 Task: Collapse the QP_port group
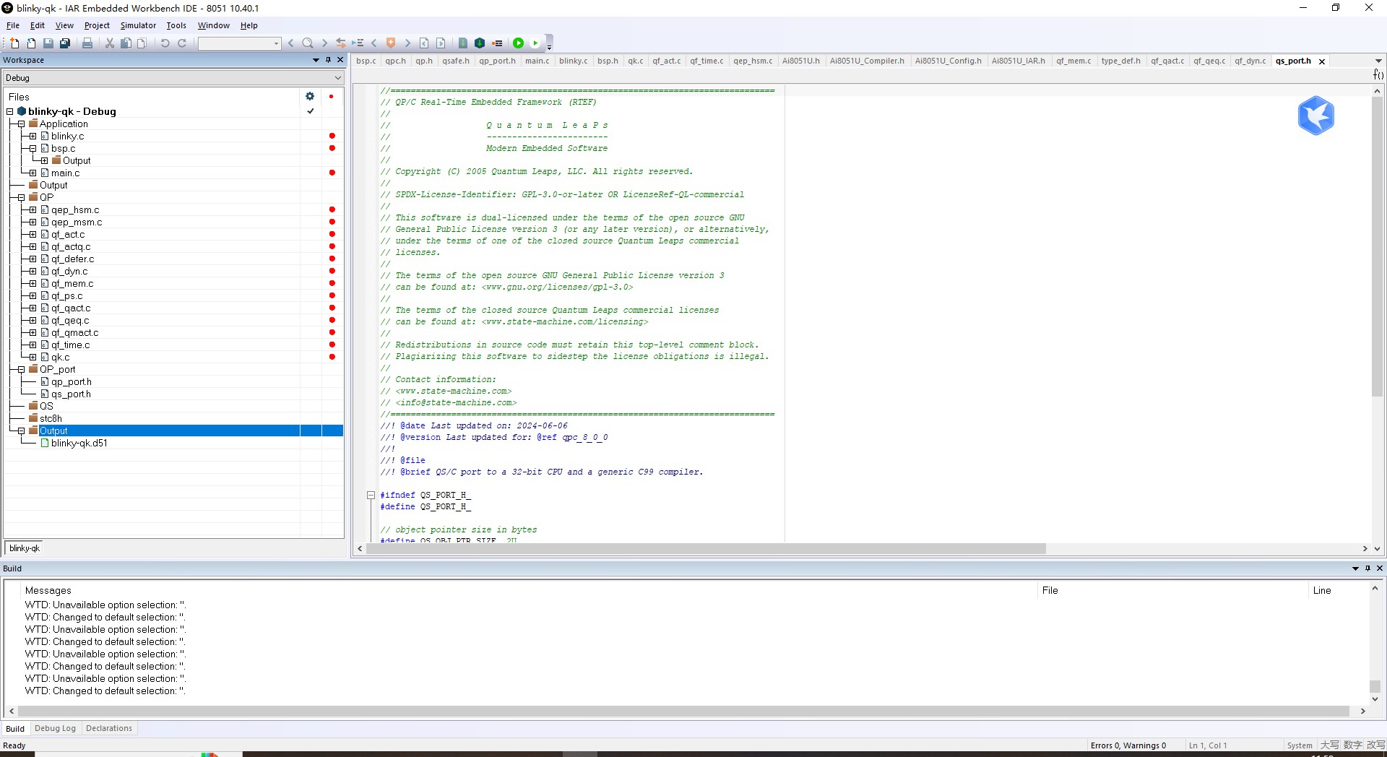[22, 369]
